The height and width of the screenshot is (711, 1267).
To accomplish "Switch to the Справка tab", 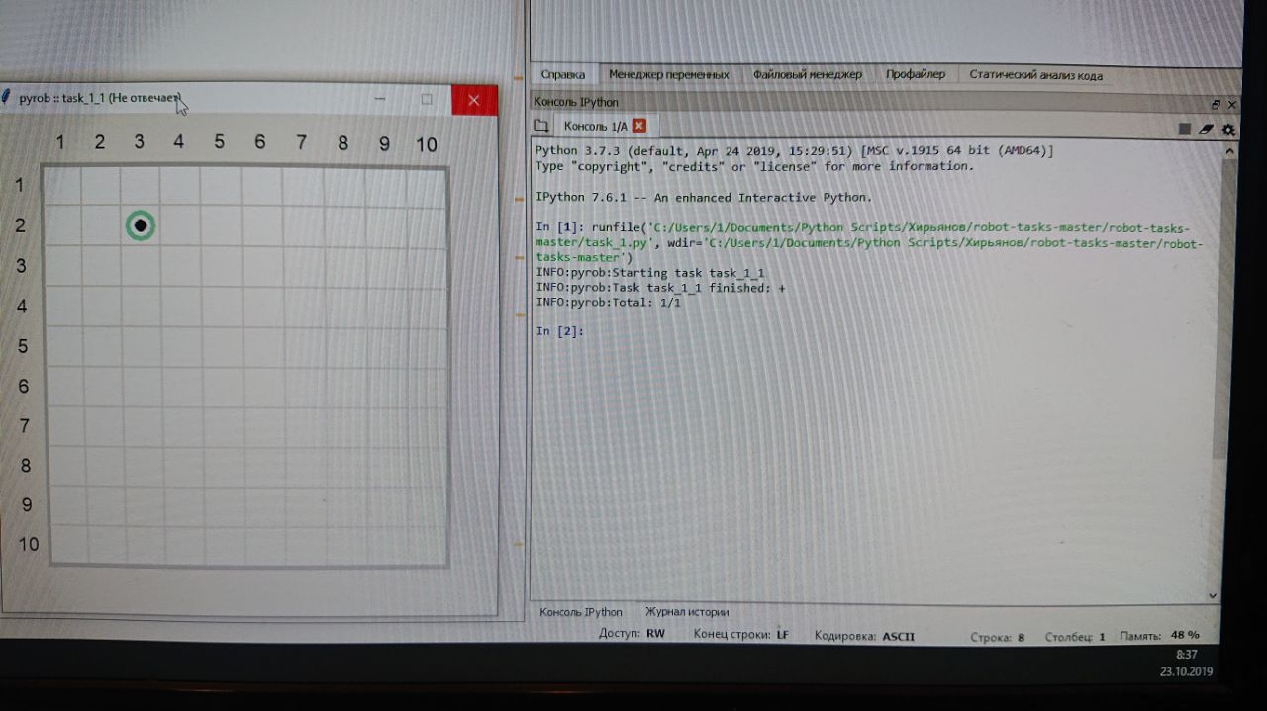I will coord(563,74).
